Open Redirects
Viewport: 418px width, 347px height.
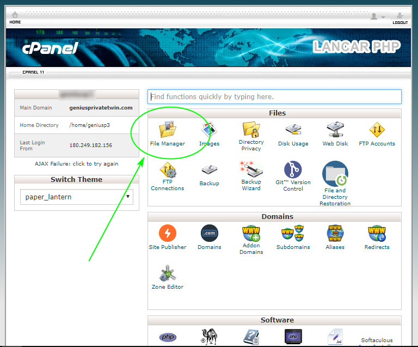point(377,237)
